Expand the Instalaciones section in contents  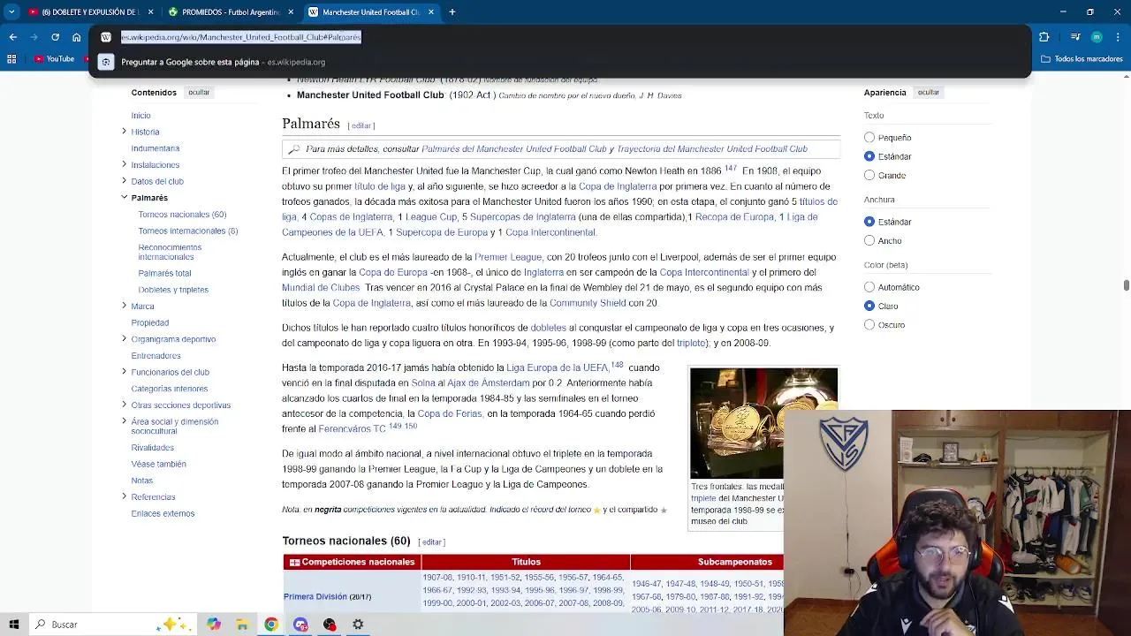[x=124, y=164]
